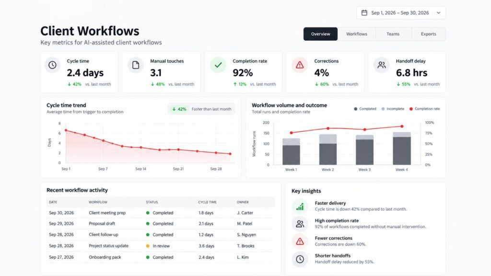Viewport: 491px width, 276px height.
Task: Sort by the STATUS column header
Action: pyautogui.click(x=152, y=202)
